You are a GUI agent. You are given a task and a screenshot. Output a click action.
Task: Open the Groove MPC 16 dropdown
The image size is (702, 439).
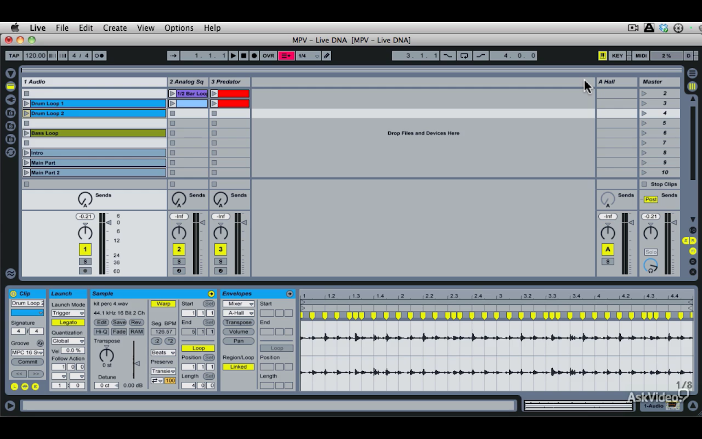(27, 352)
